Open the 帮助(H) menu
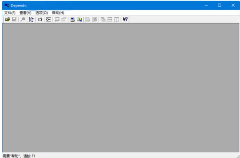Screen dimensions: 240x158 [x=58, y=13]
